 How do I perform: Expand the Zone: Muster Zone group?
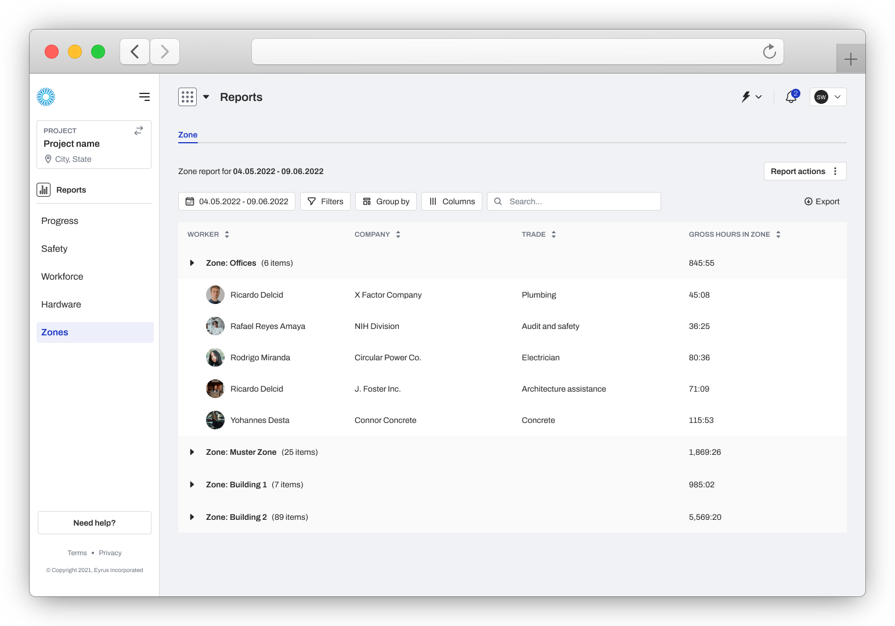192,452
